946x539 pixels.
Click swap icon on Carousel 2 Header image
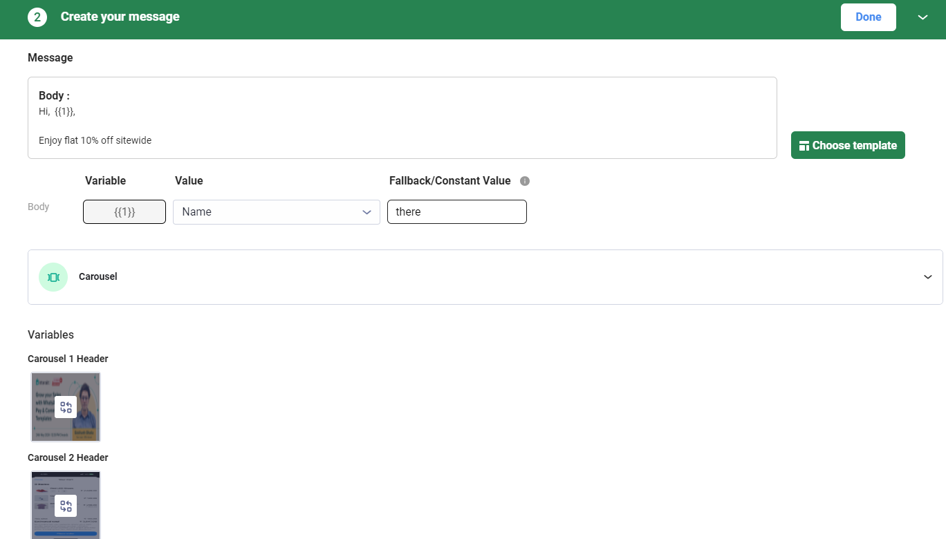(x=66, y=505)
